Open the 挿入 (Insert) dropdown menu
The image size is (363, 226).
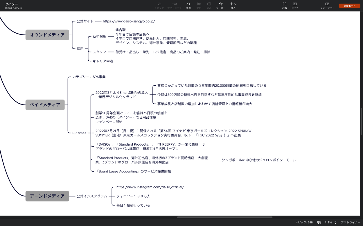[233, 4]
